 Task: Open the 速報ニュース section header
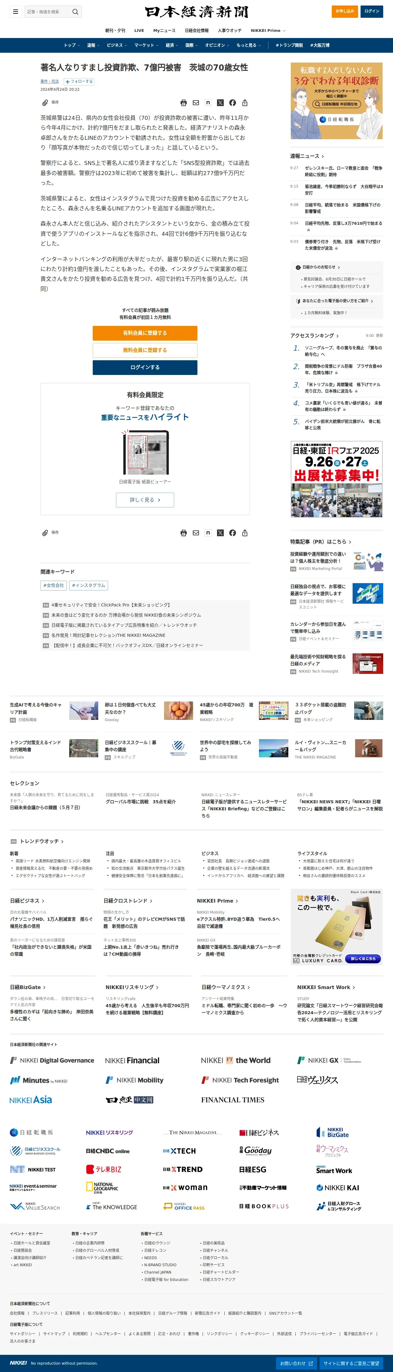[x=307, y=156]
